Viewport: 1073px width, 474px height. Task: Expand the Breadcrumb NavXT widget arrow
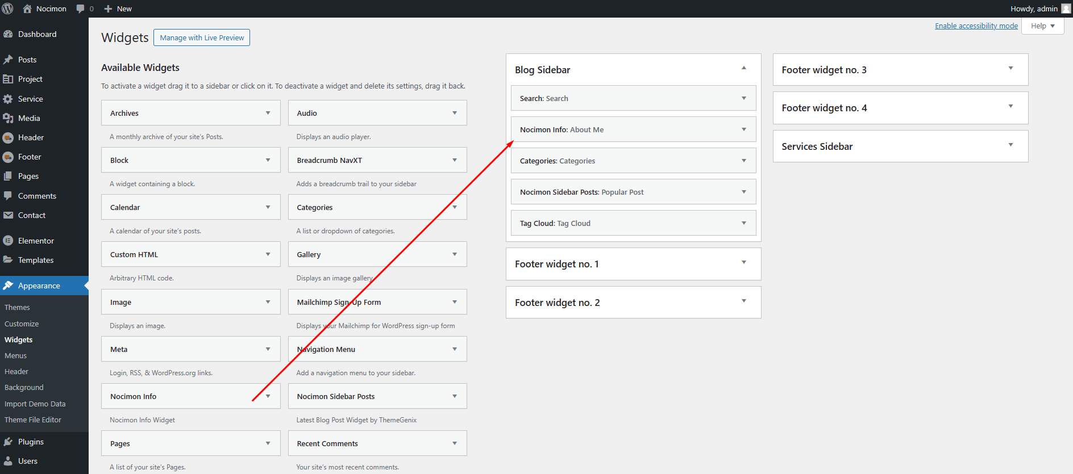pyautogui.click(x=455, y=160)
